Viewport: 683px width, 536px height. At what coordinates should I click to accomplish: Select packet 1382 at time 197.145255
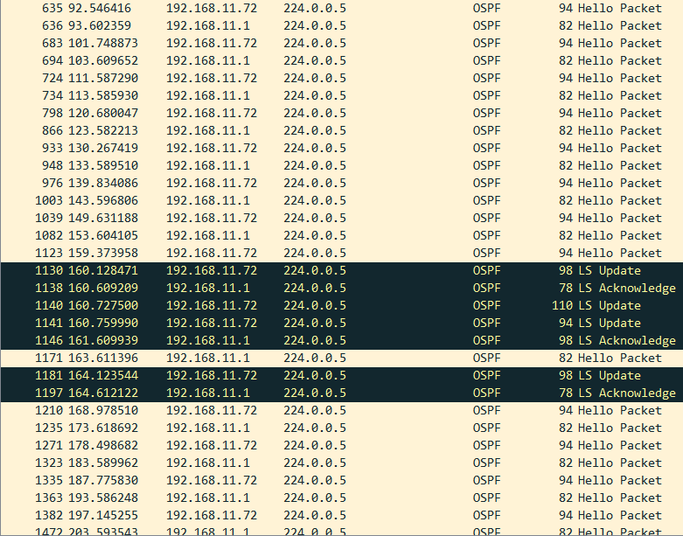tap(341, 515)
